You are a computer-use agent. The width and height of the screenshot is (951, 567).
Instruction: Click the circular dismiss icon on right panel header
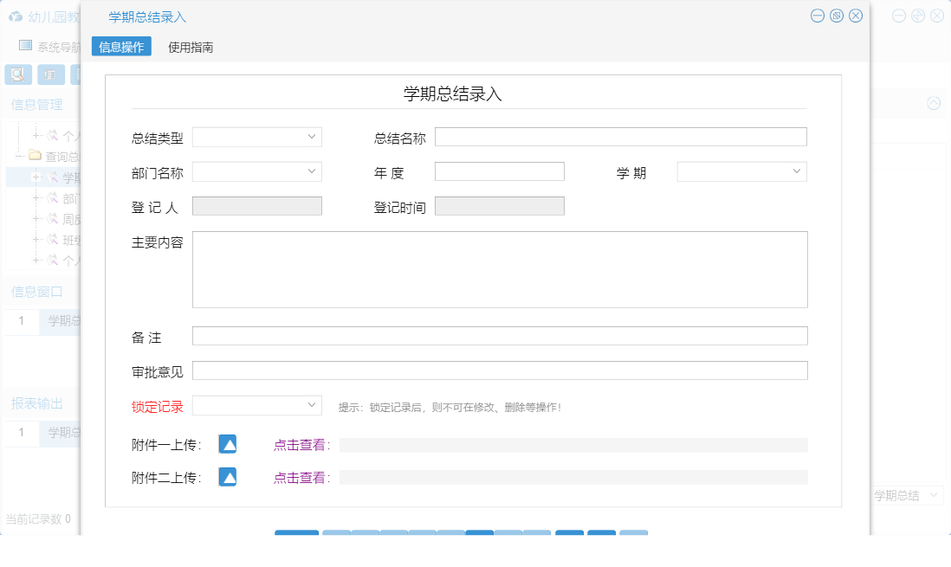click(x=933, y=104)
